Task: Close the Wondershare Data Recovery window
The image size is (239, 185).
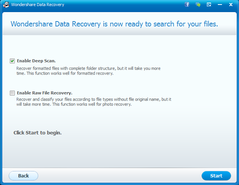Action: point(231,5)
